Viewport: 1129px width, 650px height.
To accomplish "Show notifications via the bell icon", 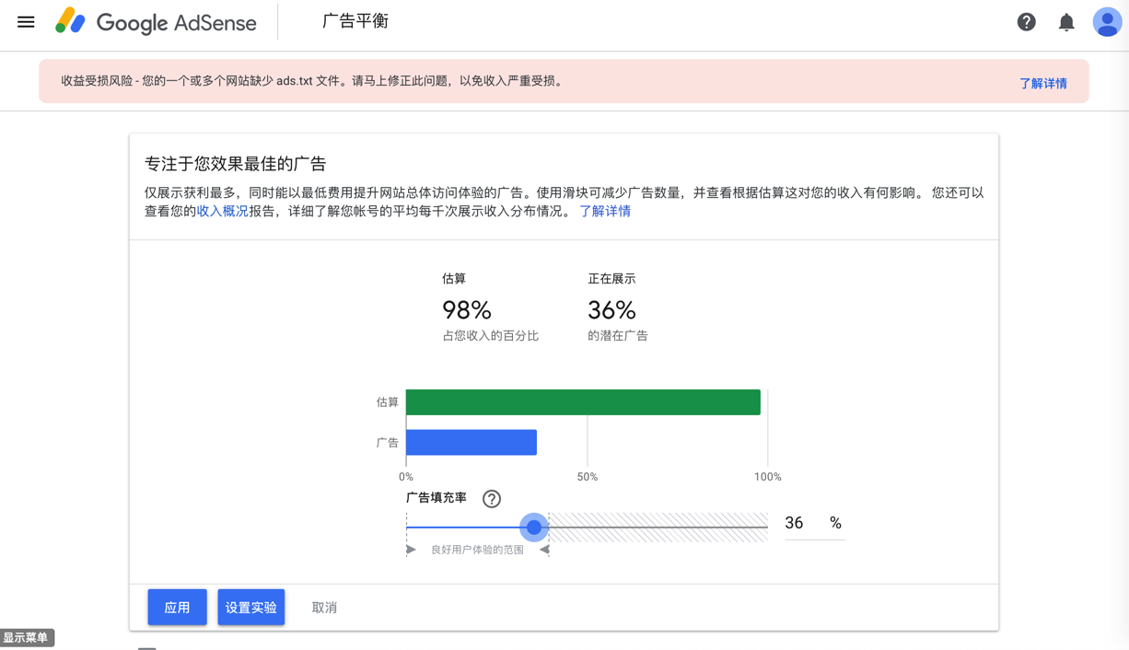I will tap(1066, 22).
